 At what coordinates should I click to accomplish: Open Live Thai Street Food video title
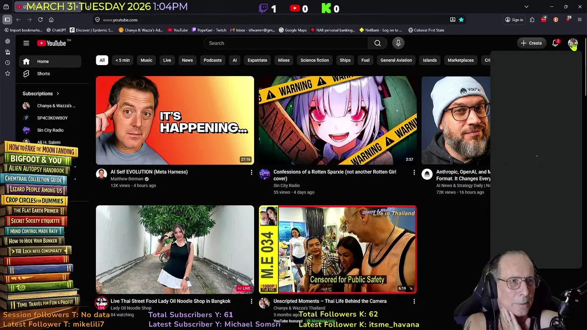click(x=171, y=301)
